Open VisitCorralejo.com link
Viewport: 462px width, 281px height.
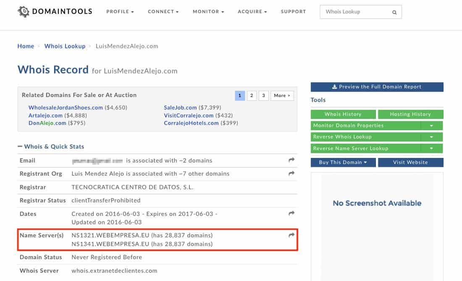pos(189,116)
